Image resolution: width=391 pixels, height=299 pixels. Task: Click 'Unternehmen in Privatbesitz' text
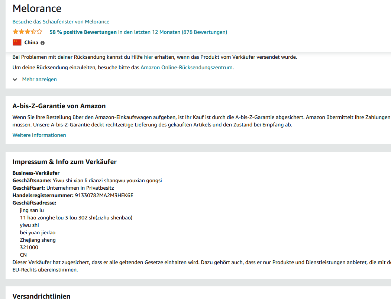(80, 188)
